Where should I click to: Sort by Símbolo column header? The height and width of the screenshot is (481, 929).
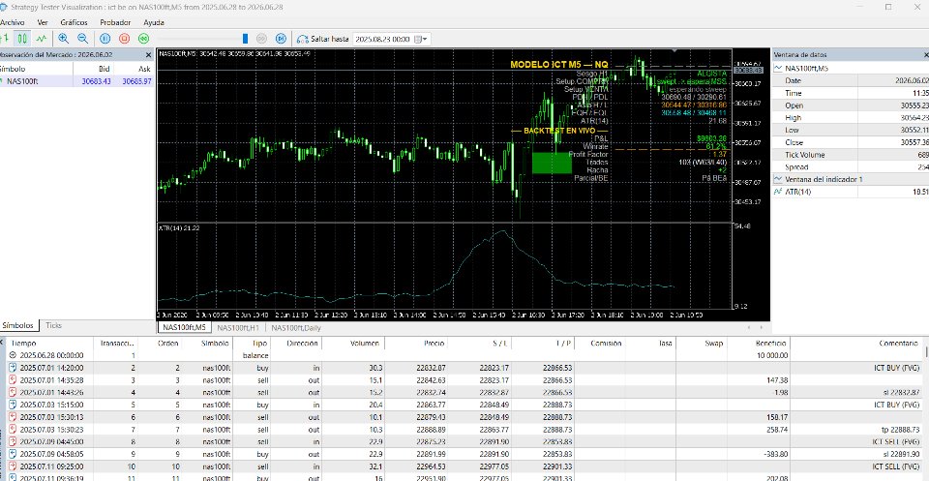click(x=215, y=343)
